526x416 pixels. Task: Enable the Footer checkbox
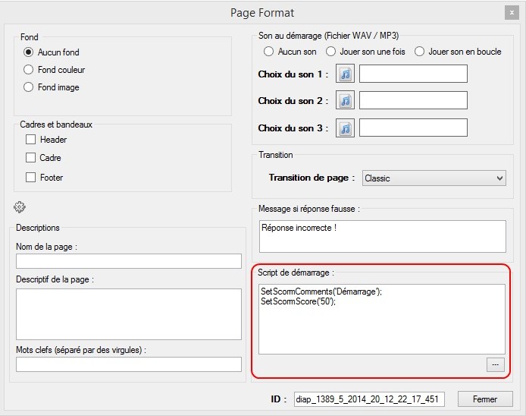(x=30, y=178)
